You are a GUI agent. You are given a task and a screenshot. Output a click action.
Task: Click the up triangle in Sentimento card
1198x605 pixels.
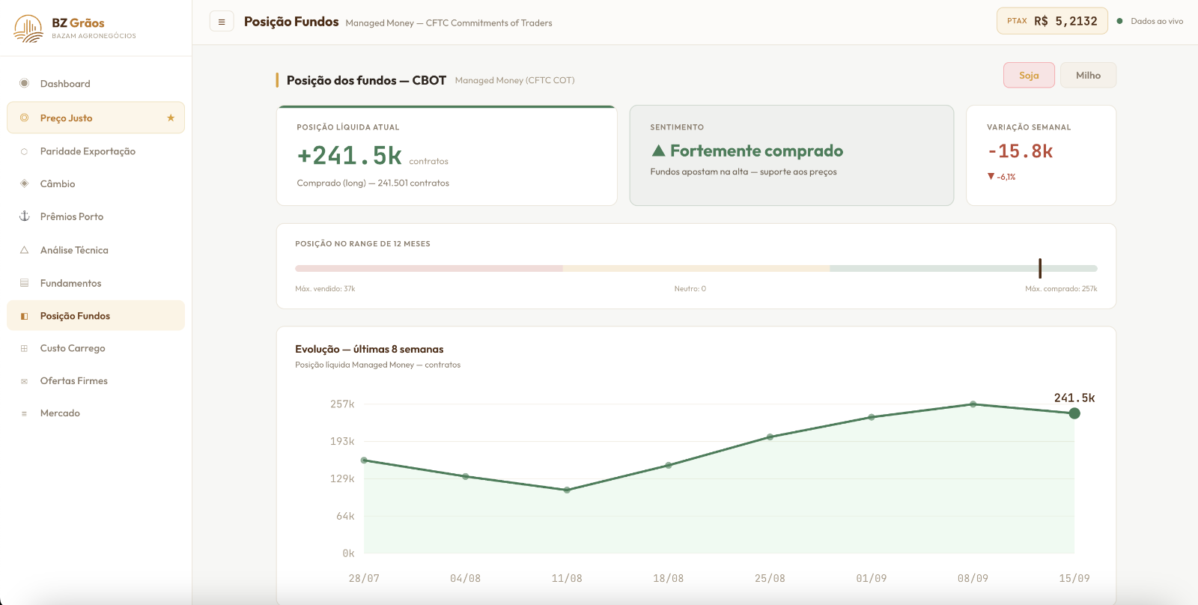click(x=659, y=151)
